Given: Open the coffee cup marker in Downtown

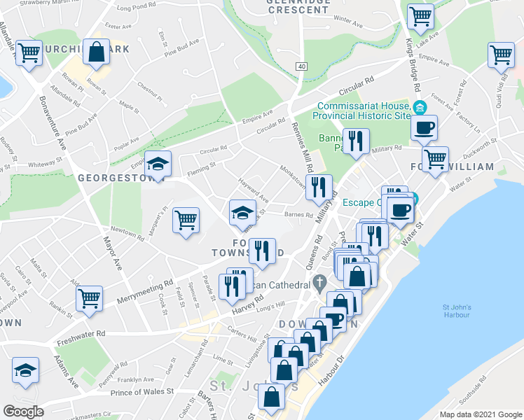Looking at the screenshot, I should click(x=333, y=320).
